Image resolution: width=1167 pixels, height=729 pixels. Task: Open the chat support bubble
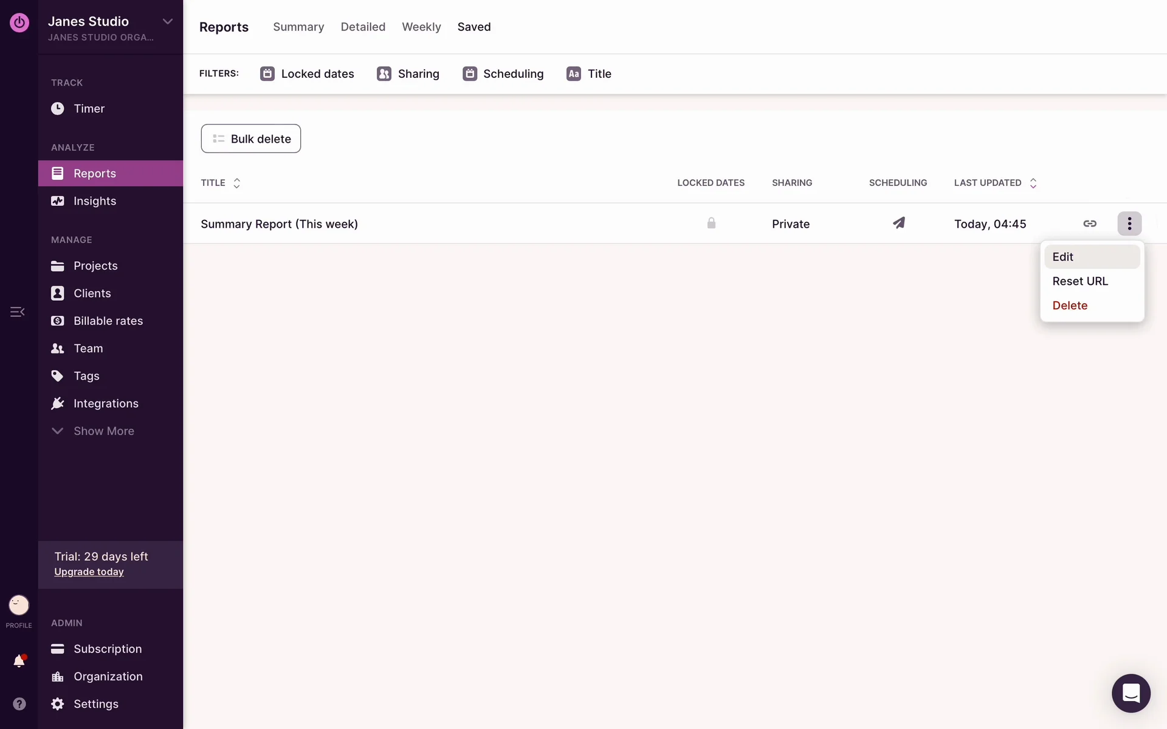(1131, 693)
